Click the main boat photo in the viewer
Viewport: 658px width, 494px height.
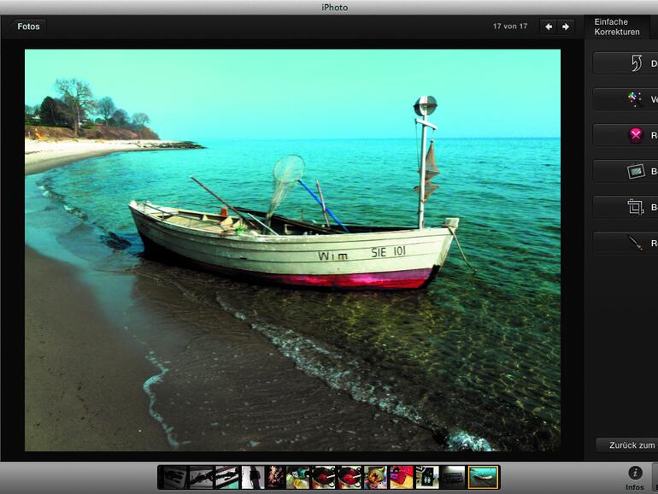[x=292, y=250]
